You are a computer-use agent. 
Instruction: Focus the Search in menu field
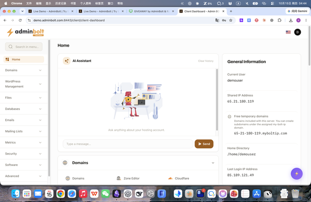click(24, 47)
